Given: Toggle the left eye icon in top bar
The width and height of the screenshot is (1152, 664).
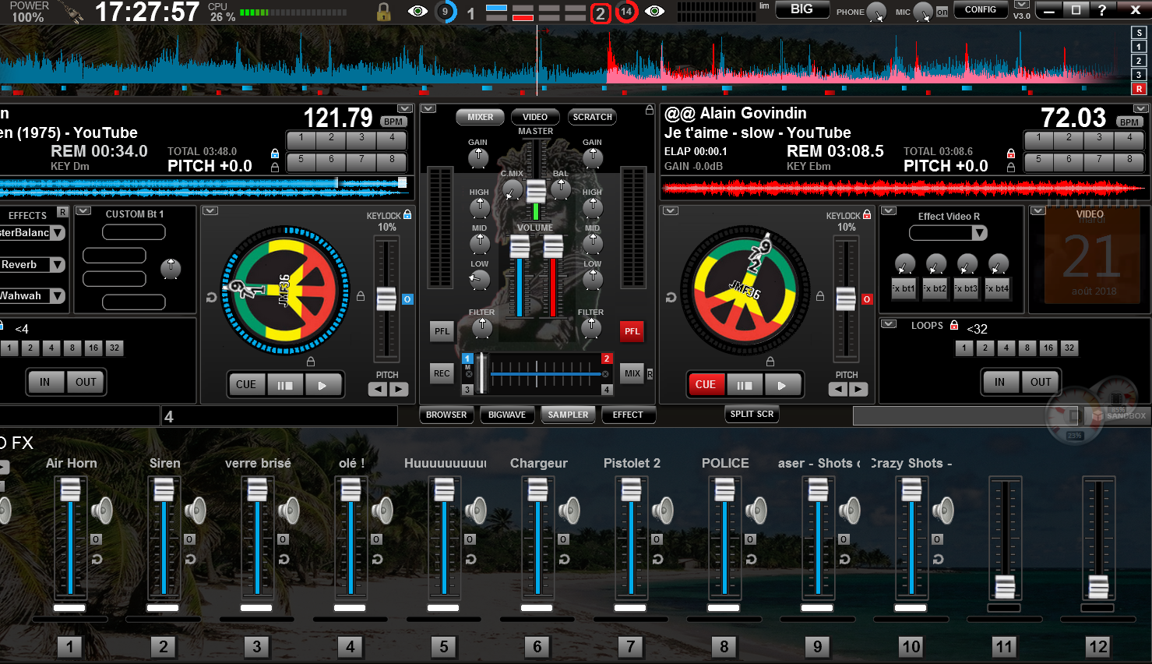Looking at the screenshot, I should pyautogui.click(x=417, y=11).
